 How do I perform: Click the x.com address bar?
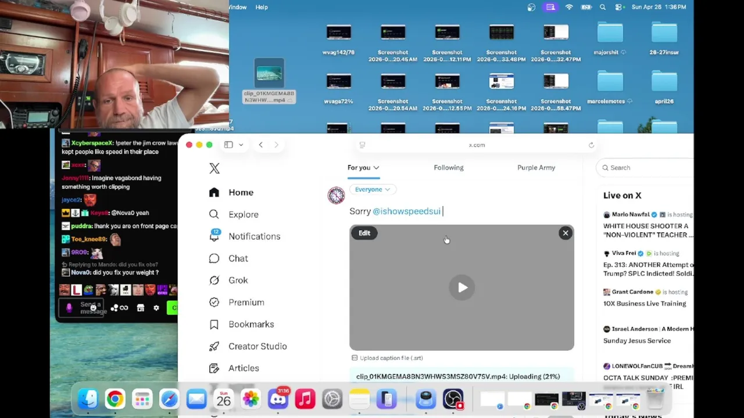coord(477,145)
